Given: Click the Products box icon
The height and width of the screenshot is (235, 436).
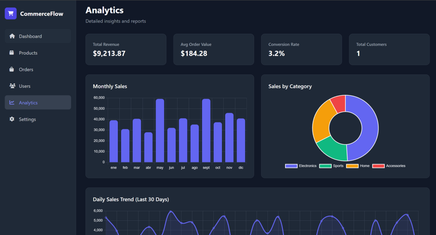Looking at the screenshot, I should click(x=12, y=53).
